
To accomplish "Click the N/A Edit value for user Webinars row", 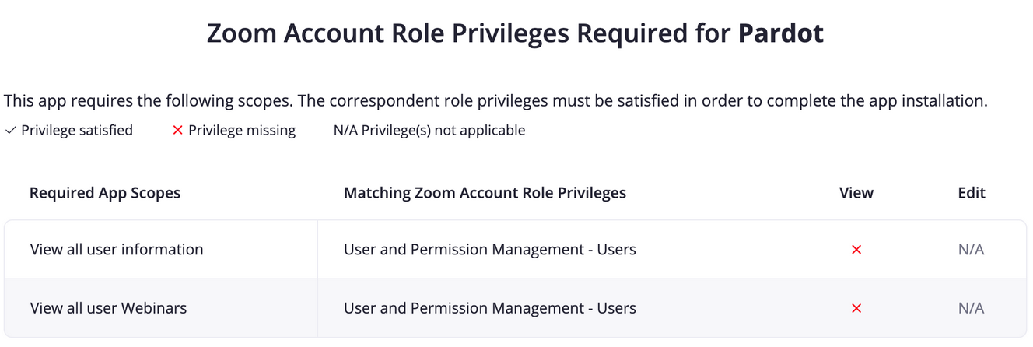I will click(x=971, y=309).
